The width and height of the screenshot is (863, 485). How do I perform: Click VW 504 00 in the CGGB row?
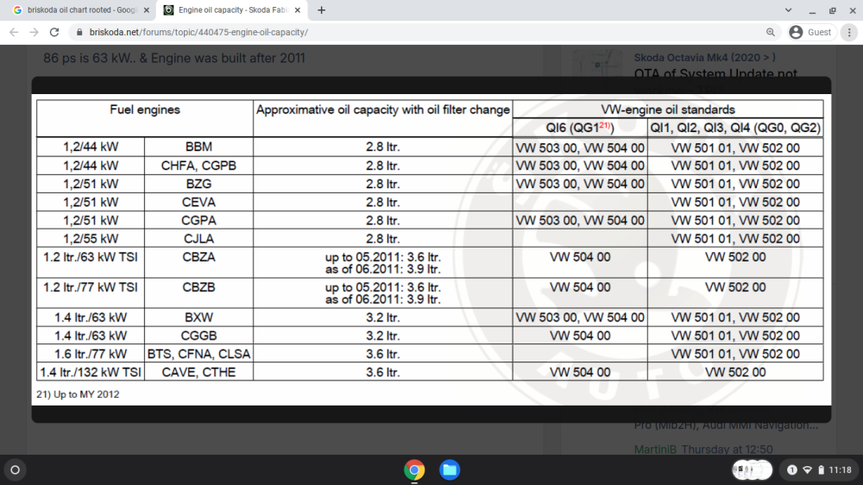(x=580, y=336)
